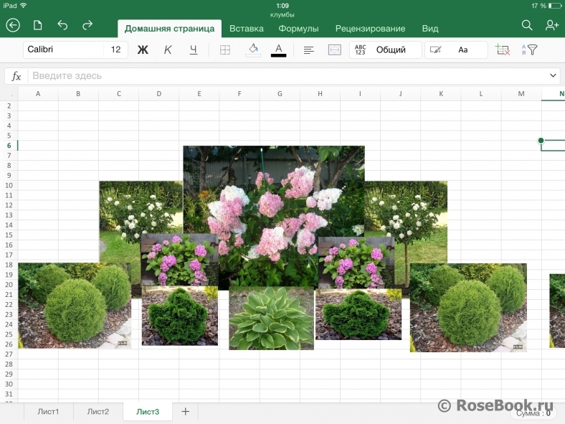Image resolution: width=565 pixels, height=424 pixels.
Task: Open the search magnifier
Action: pos(527,26)
